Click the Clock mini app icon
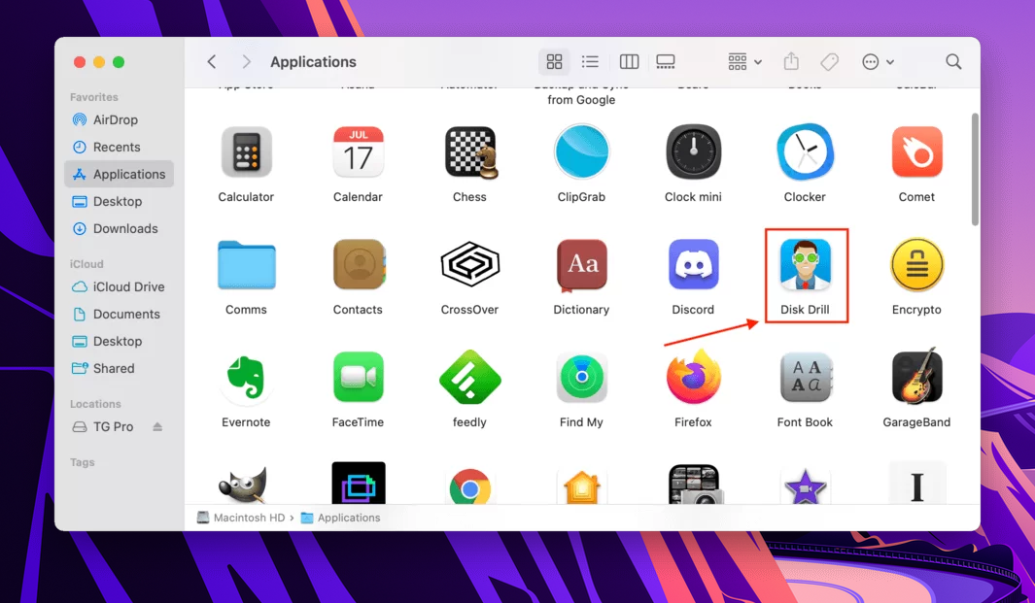Screen dimensions: 1035x603 click(x=693, y=152)
